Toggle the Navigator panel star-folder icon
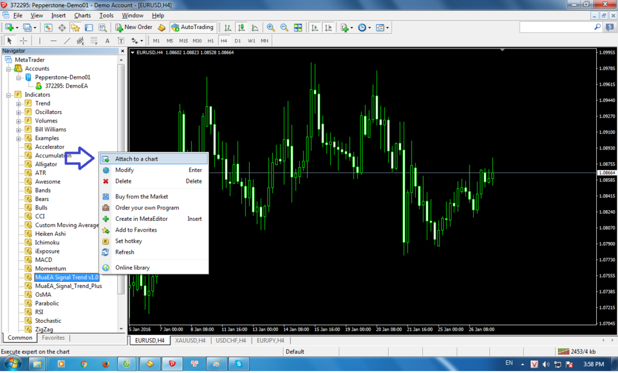Screen dimensions: 618x373 coord(75,27)
